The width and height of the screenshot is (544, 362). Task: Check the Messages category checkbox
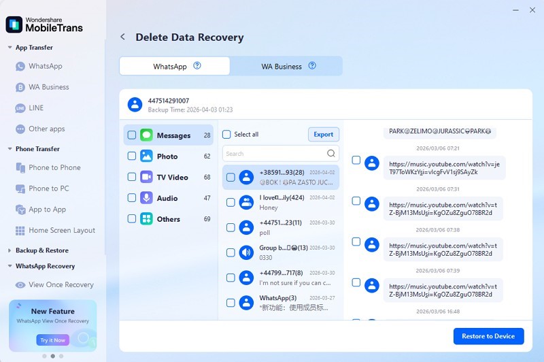coord(132,135)
